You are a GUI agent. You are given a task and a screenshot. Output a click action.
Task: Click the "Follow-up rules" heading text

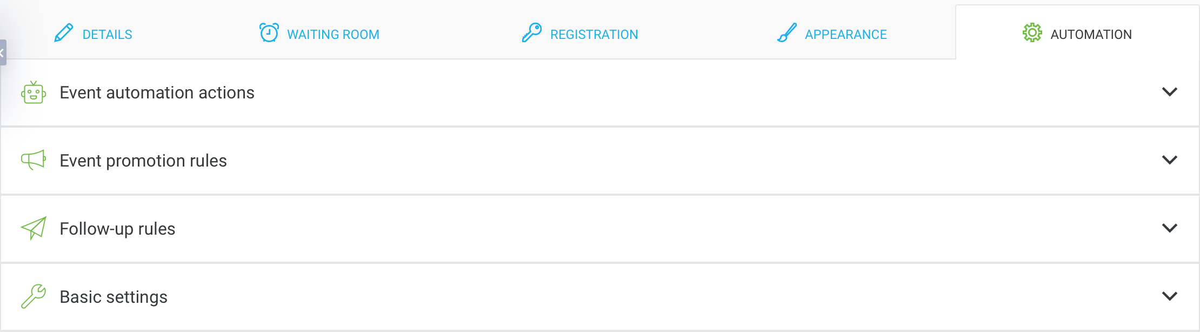[x=117, y=229]
